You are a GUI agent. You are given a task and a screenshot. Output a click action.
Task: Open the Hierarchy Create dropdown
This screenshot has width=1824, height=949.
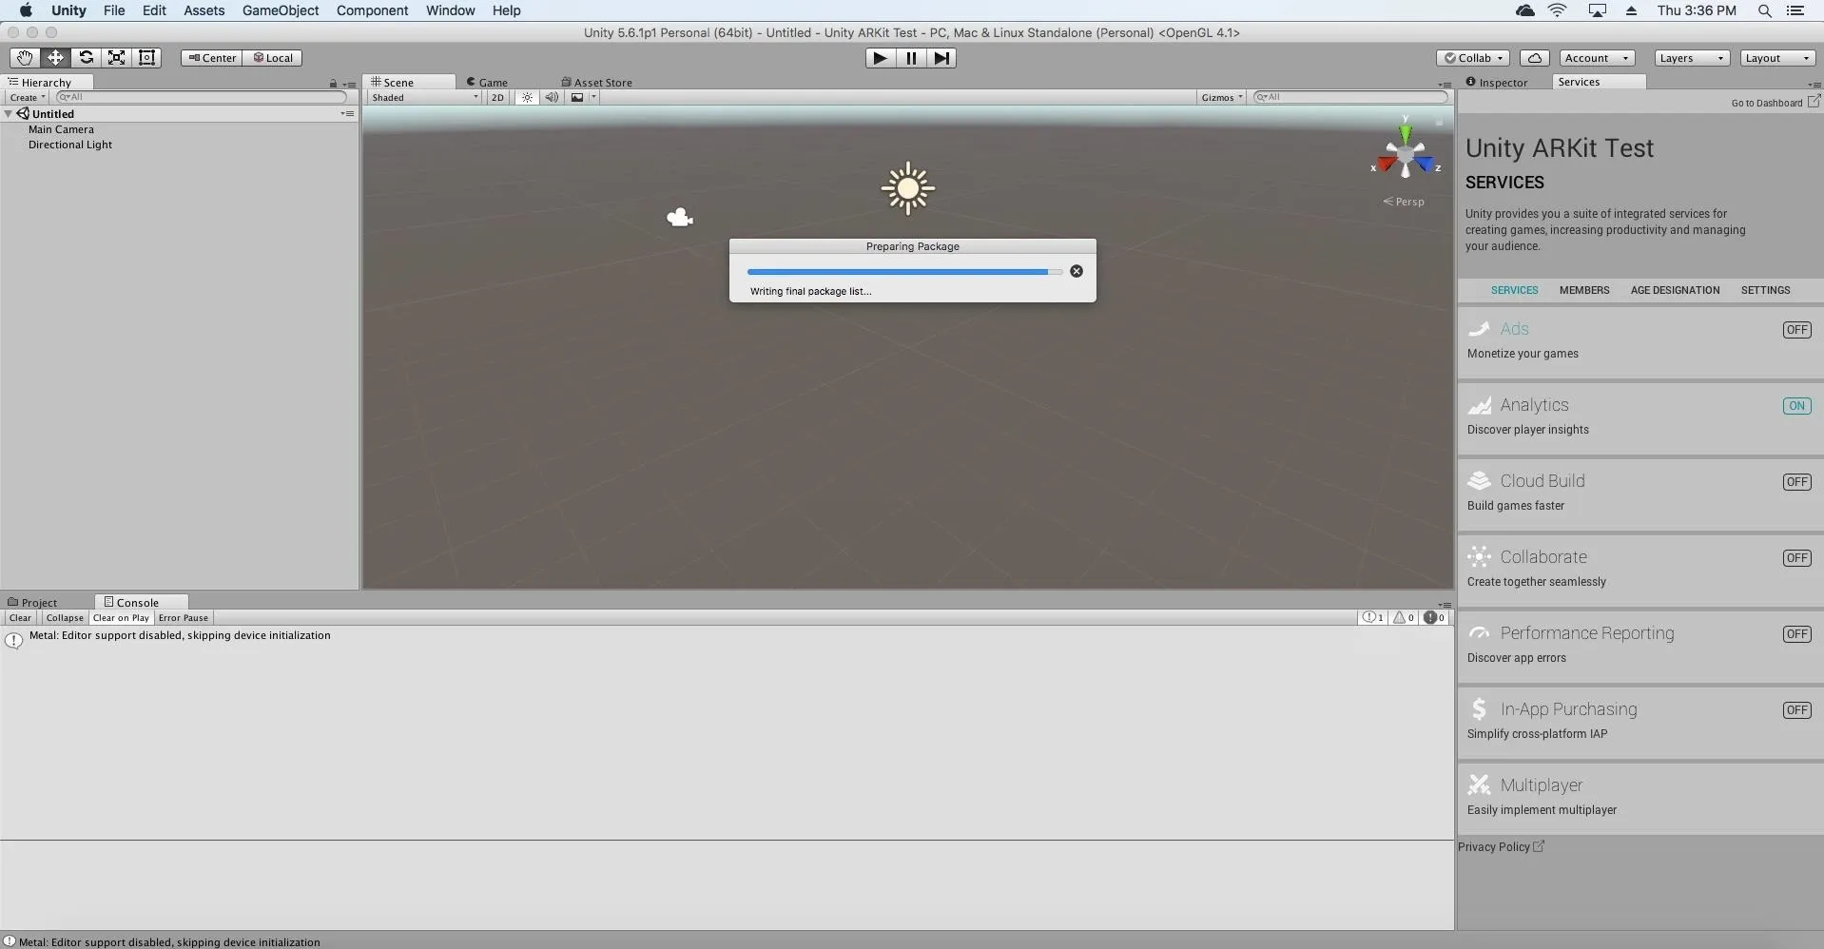pos(28,97)
